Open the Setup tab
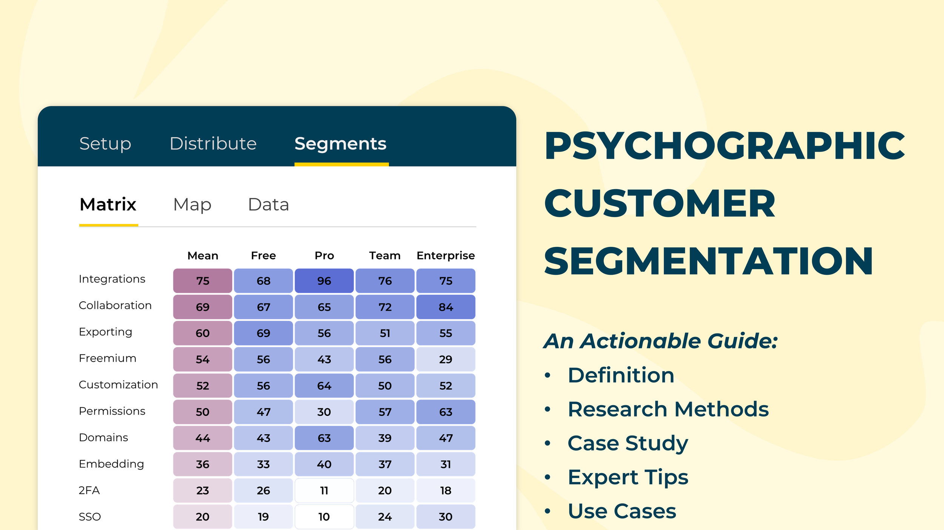Viewport: 944px width, 530px height. click(105, 144)
